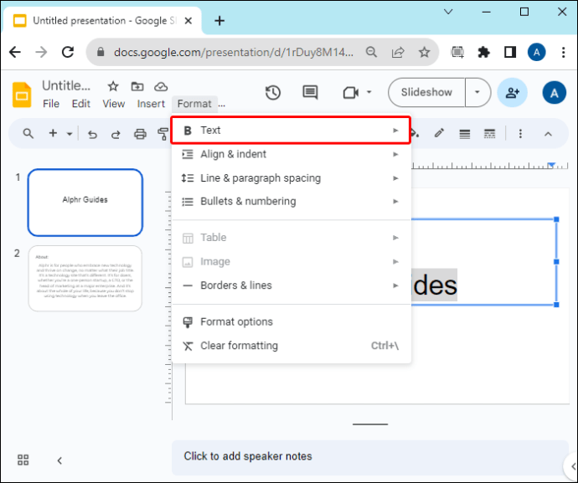
Task: Open Format options sidebar
Action: click(x=291, y=321)
